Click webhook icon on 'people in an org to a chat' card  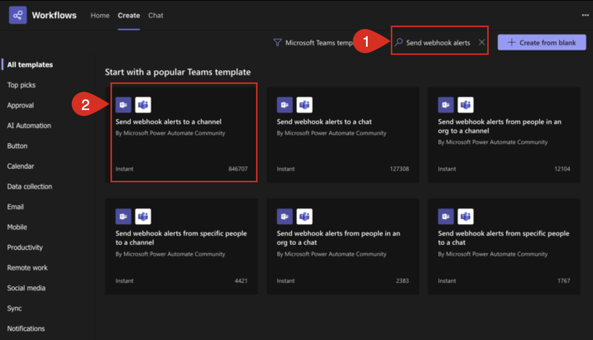(x=285, y=216)
